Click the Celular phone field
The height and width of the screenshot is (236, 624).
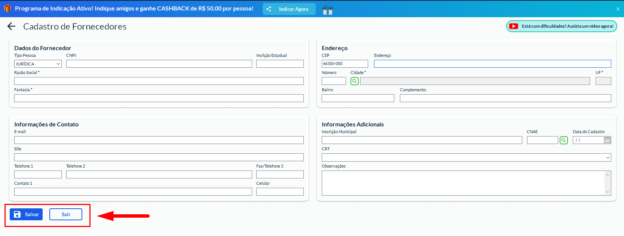280,192
